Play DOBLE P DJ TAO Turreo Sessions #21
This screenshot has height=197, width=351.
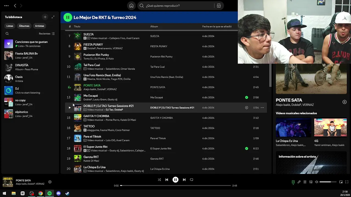[x=70, y=108]
